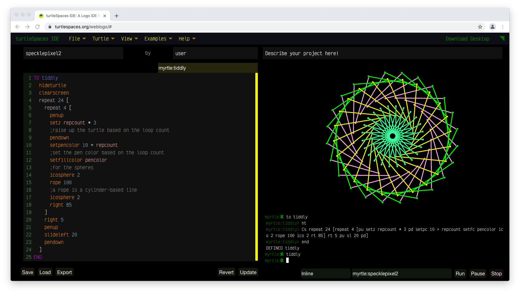
Task: Click the project name field specklepixel2
Action: (x=73, y=53)
